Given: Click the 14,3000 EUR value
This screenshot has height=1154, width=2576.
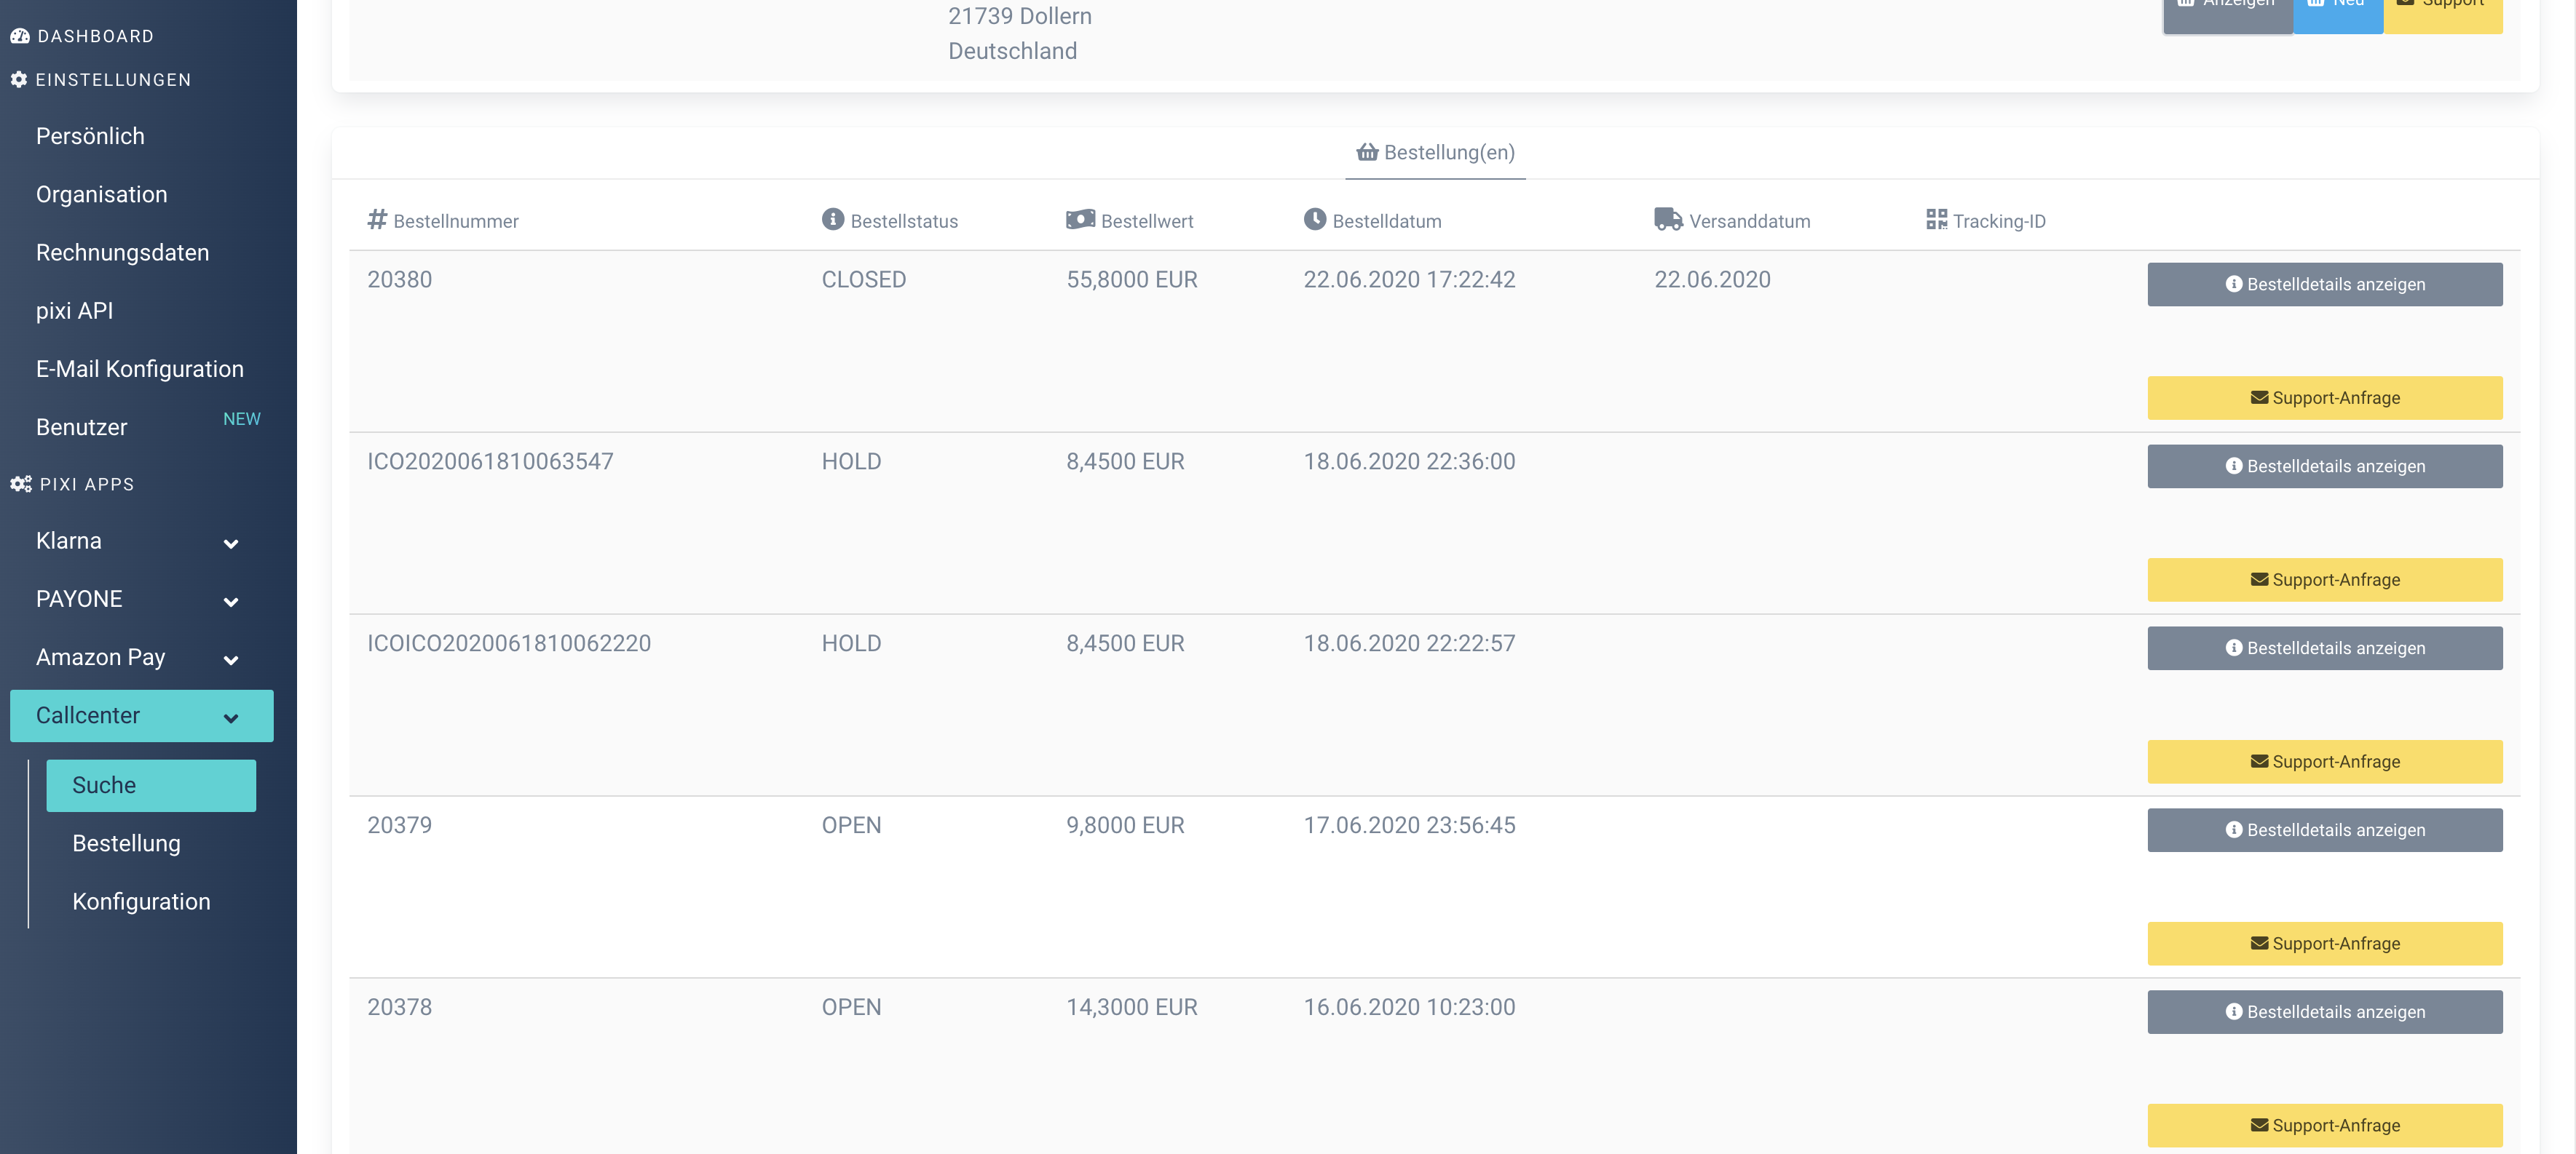Looking at the screenshot, I should tap(1132, 1007).
